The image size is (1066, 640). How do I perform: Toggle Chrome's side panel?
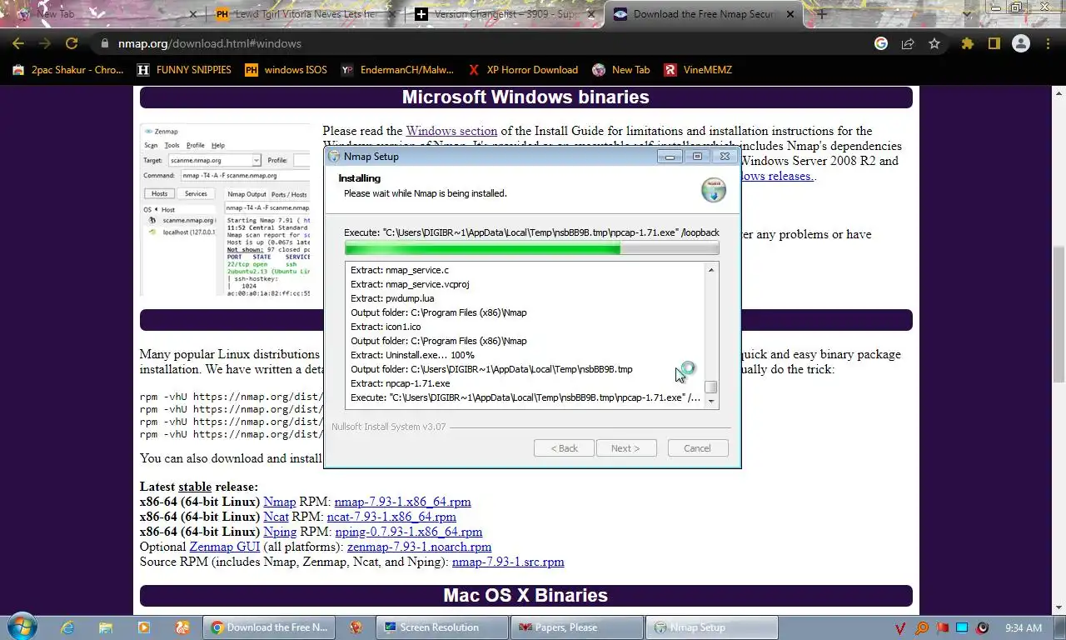(994, 43)
